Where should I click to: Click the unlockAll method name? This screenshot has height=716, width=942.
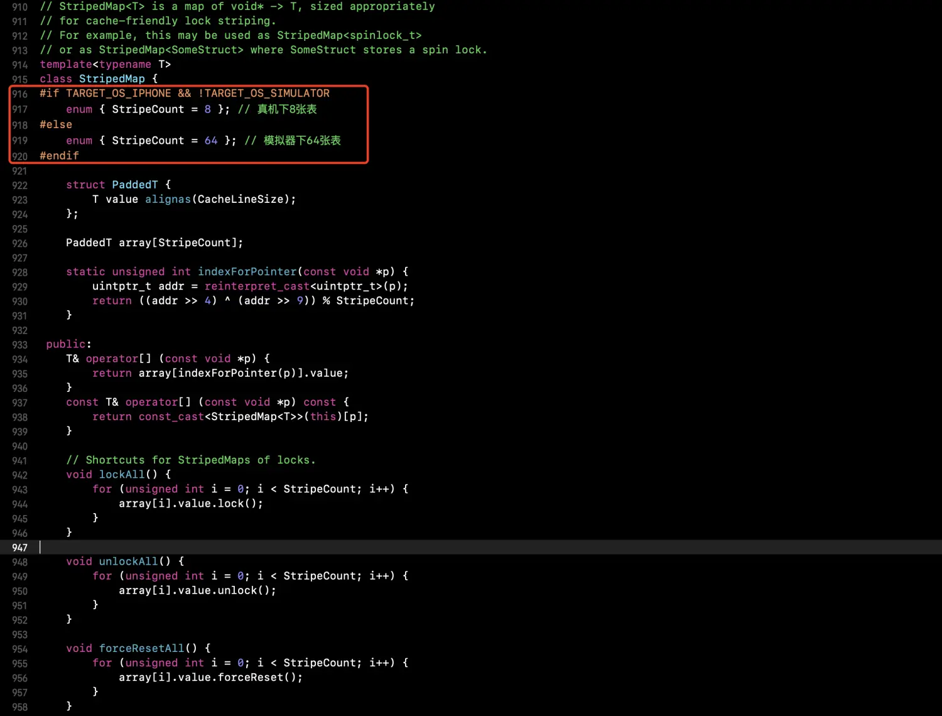(128, 561)
